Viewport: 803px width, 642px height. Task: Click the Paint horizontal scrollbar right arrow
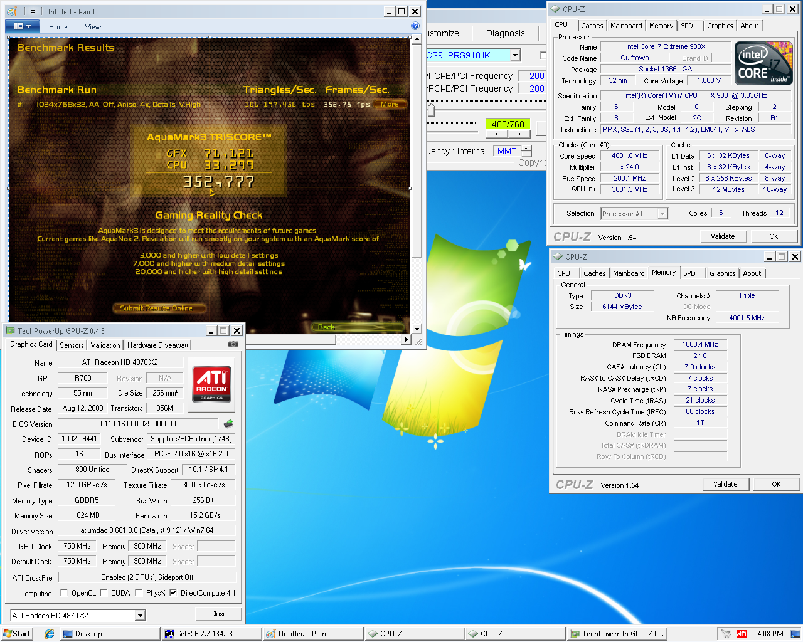(x=406, y=339)
